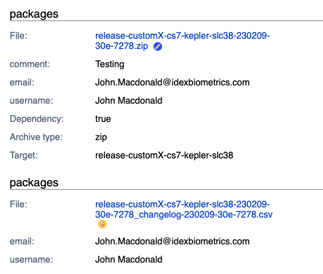This screenshot has width=323, height=274.
Task: Click the John Macdonald username in the first package
Action: click(129, 101)
